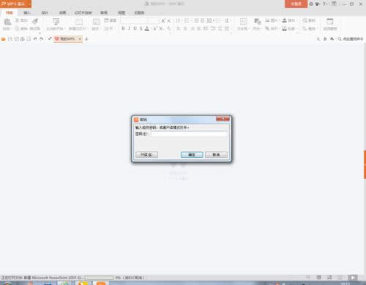Click the undo arrow in quick toolbar
Image resolution: width=366 pixels, height=285 pixels.
click(35, 39)
